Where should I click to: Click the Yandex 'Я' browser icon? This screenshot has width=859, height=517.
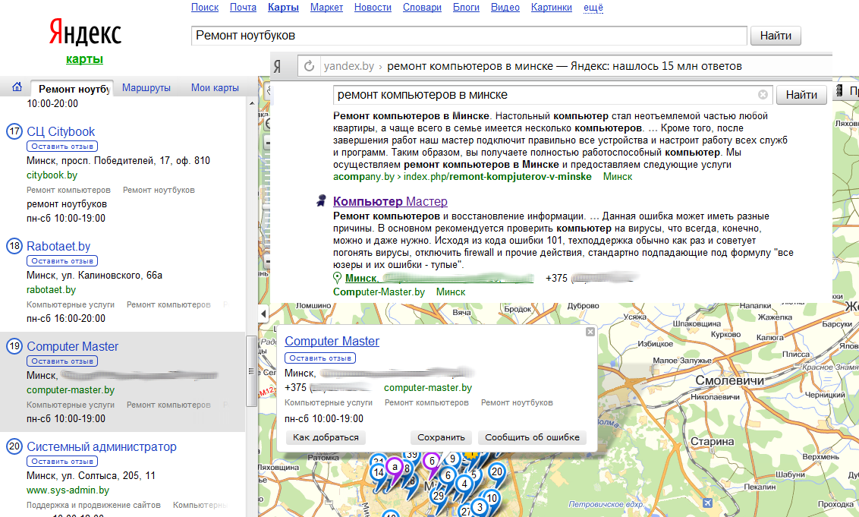coord(279,66)
